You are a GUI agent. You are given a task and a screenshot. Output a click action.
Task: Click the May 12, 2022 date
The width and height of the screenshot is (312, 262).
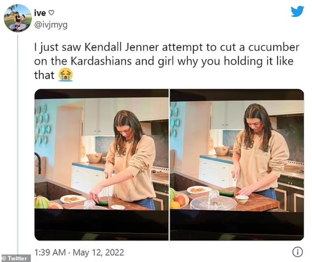click(98, 253)
